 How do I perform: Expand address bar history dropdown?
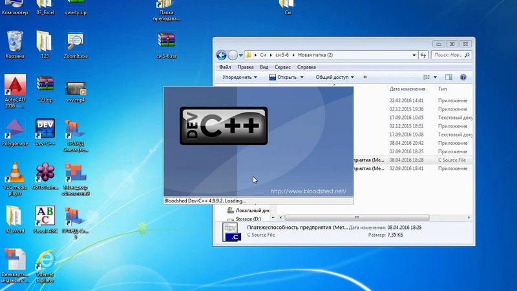click(414, 55)
